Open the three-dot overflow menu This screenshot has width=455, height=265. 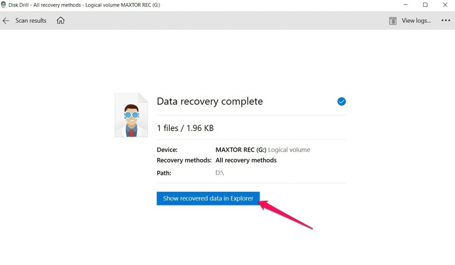(446, 20)
